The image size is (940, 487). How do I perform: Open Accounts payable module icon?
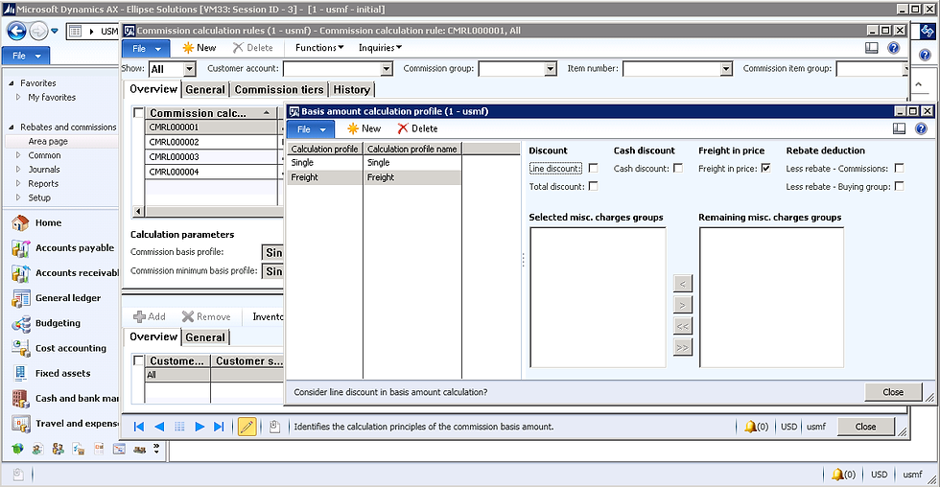click(20, 248)
